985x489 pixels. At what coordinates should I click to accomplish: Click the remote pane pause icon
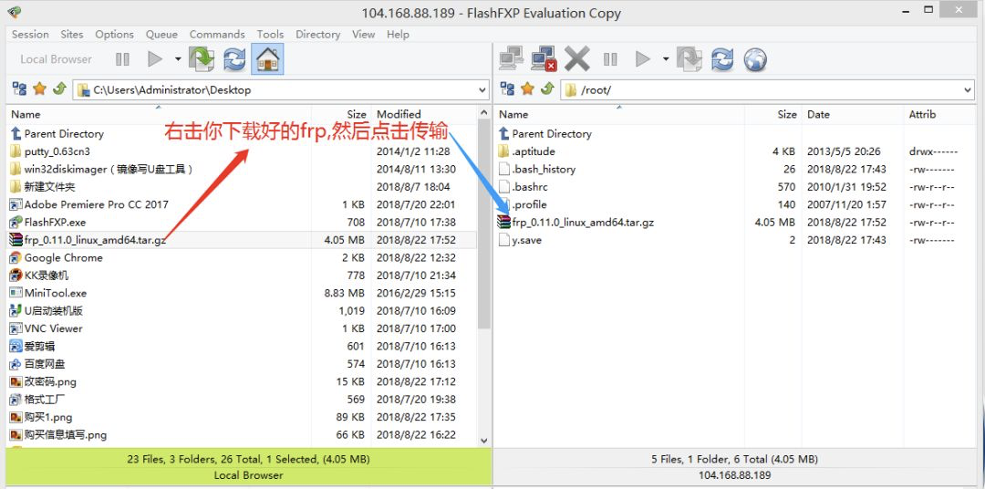point(610,59)
